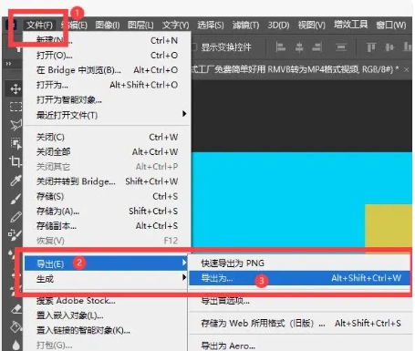
Task: Select 导出为 Aero... in the submenu
Action: pos(299,346)
